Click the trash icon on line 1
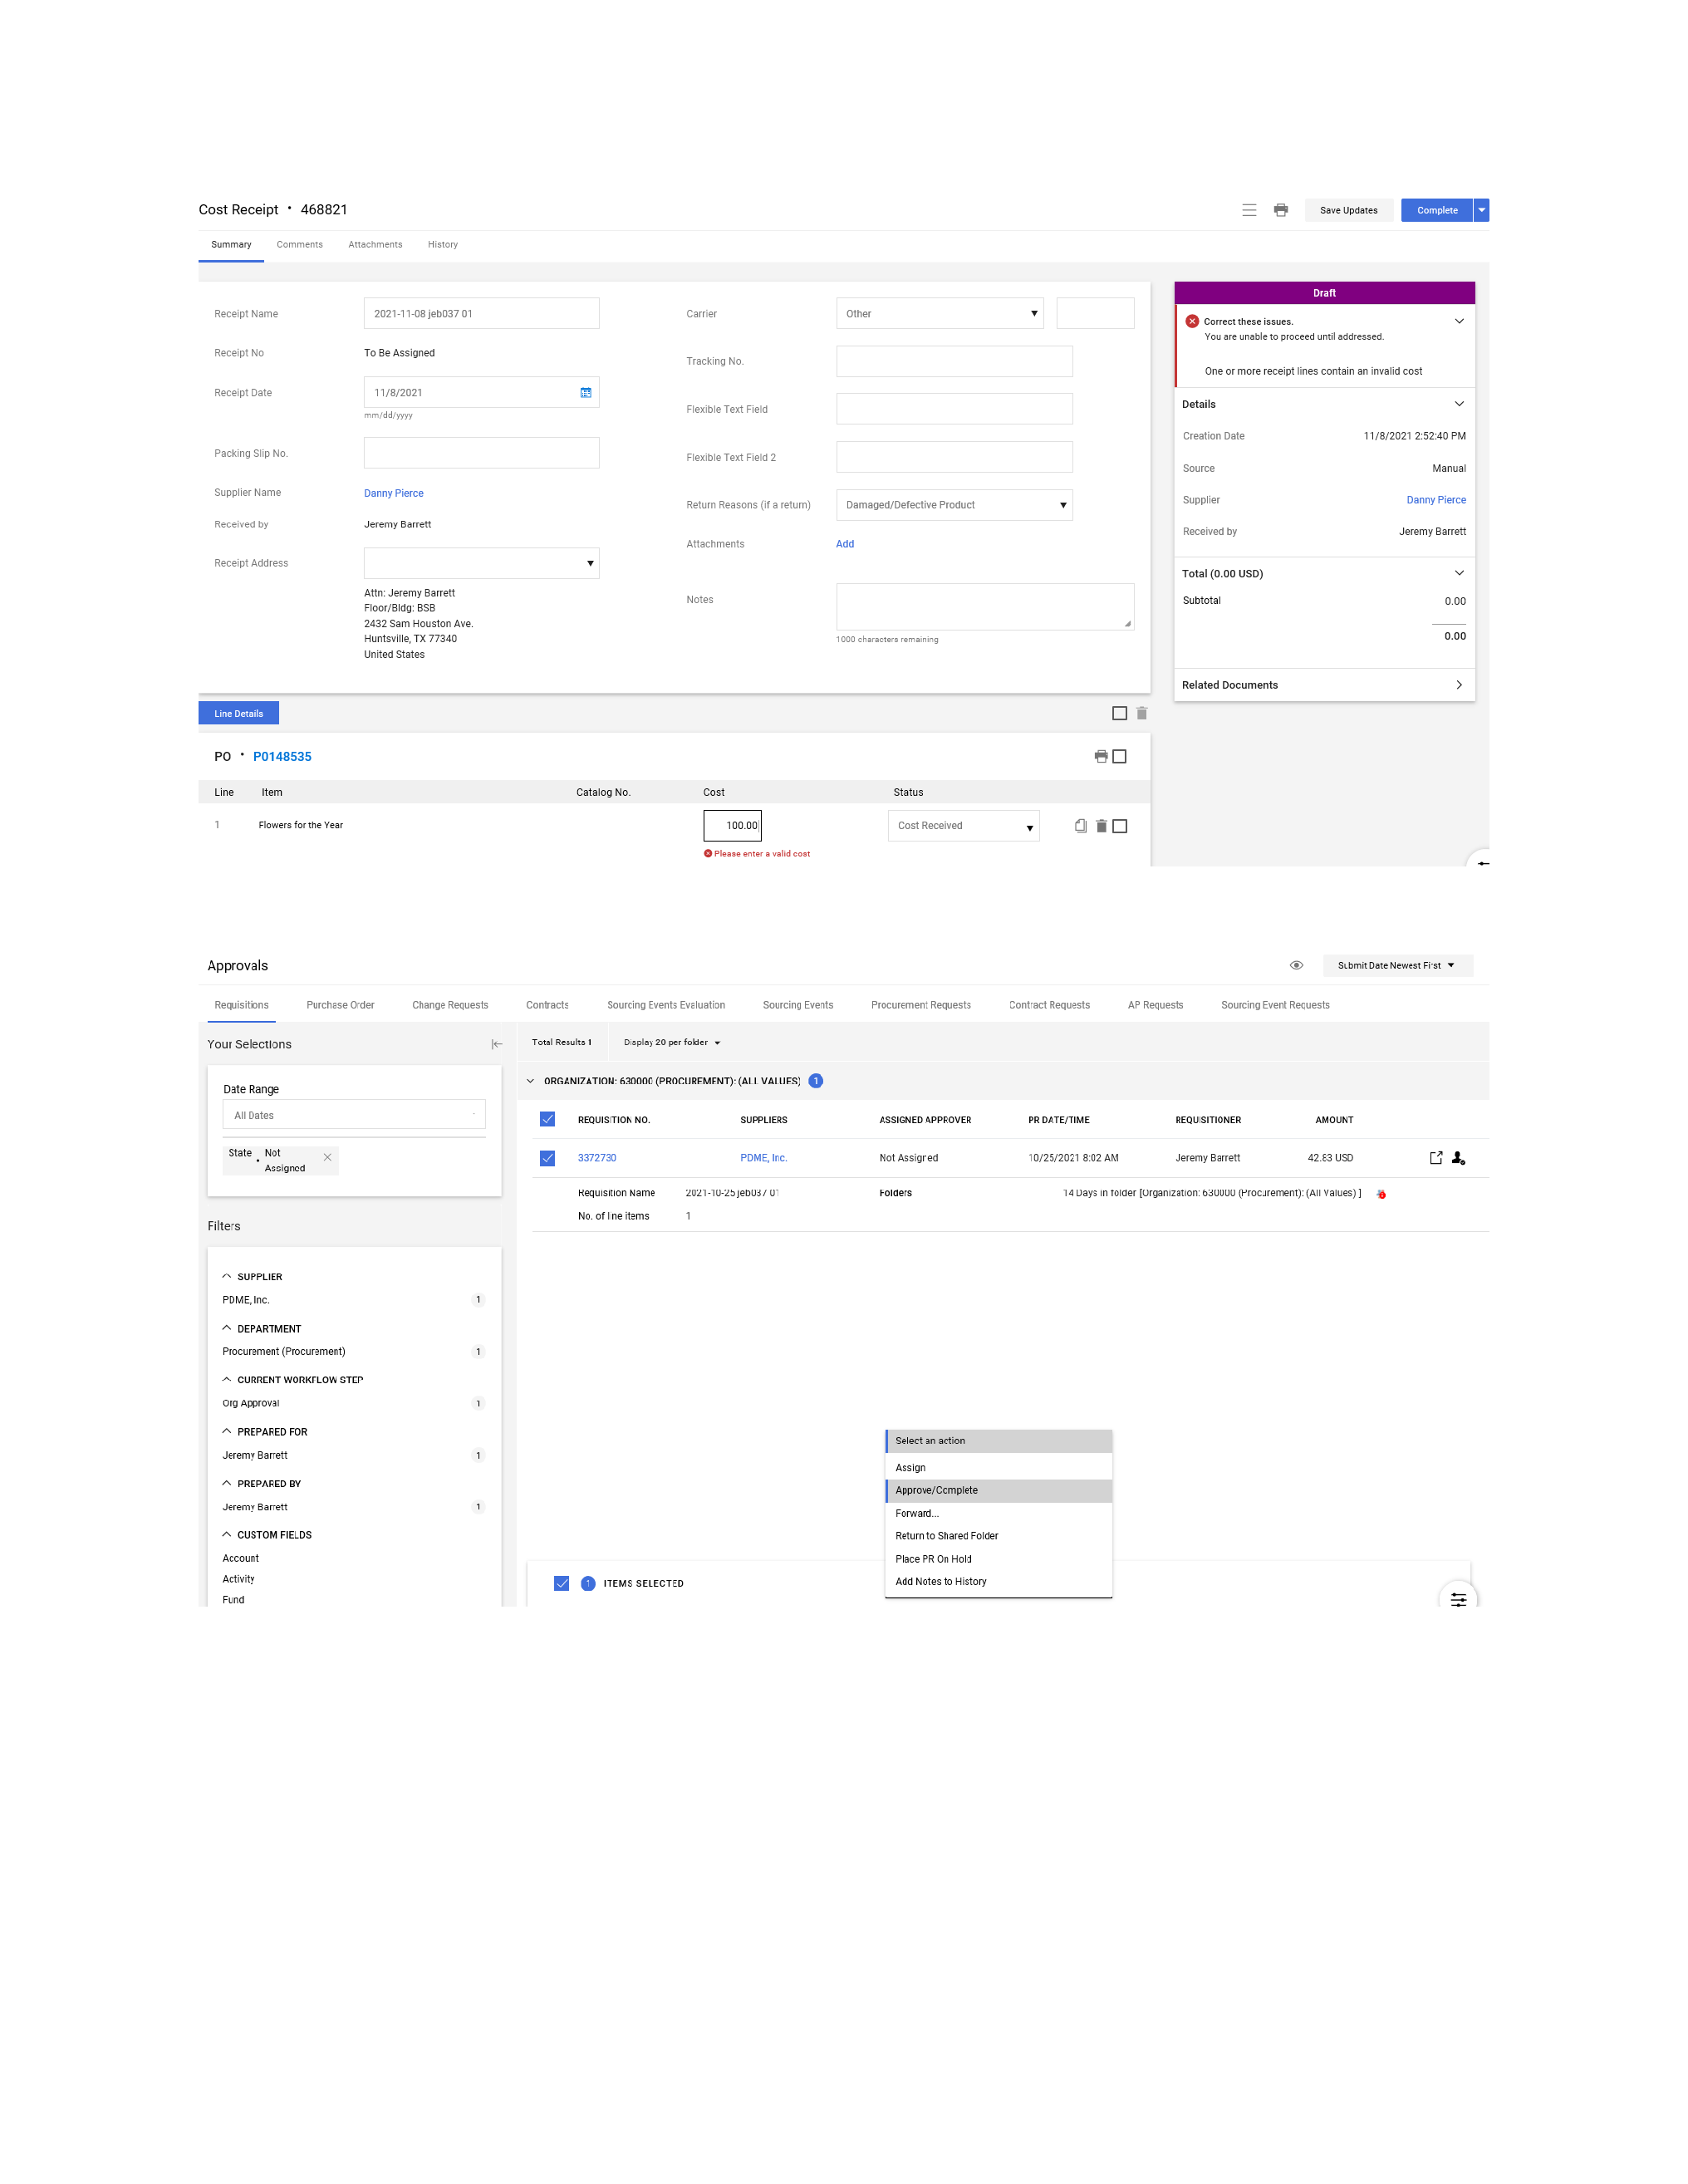 pos(1101,826)
